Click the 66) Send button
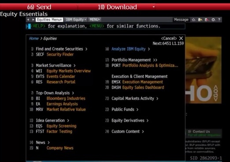 click(39, 7)
